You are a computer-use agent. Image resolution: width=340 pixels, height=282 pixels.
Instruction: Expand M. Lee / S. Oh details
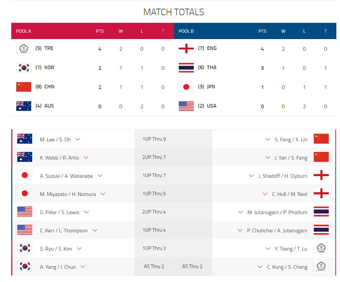[x=78, y=139]
